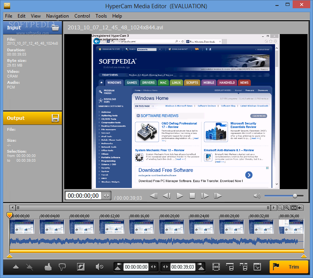Select the thumbnail at 00:00:28;00
This screenshot has width=313, height=278.
[x=232, y=226]
